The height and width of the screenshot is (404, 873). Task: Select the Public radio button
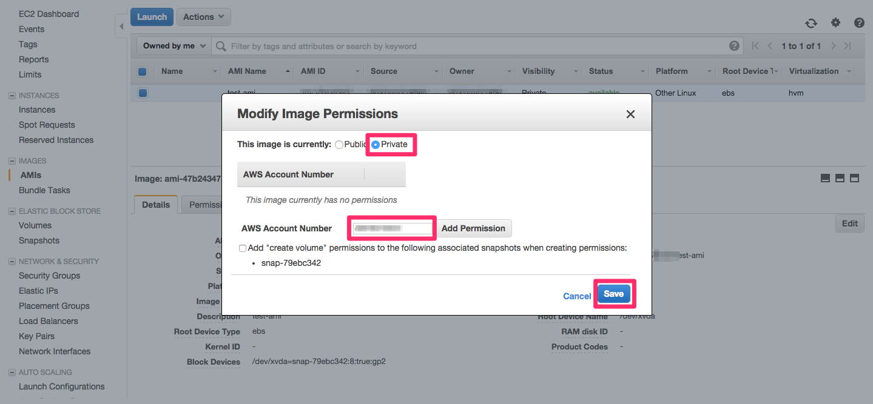(x=339, y=145)
